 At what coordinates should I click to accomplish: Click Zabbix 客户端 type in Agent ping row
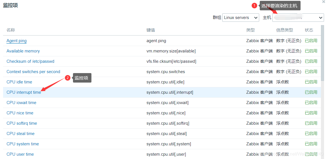pos(259,41)
